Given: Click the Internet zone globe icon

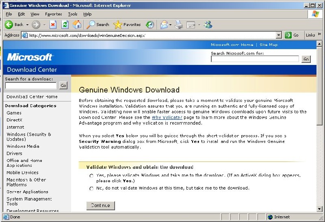Looking at the screenshot, I should (270, 217).
